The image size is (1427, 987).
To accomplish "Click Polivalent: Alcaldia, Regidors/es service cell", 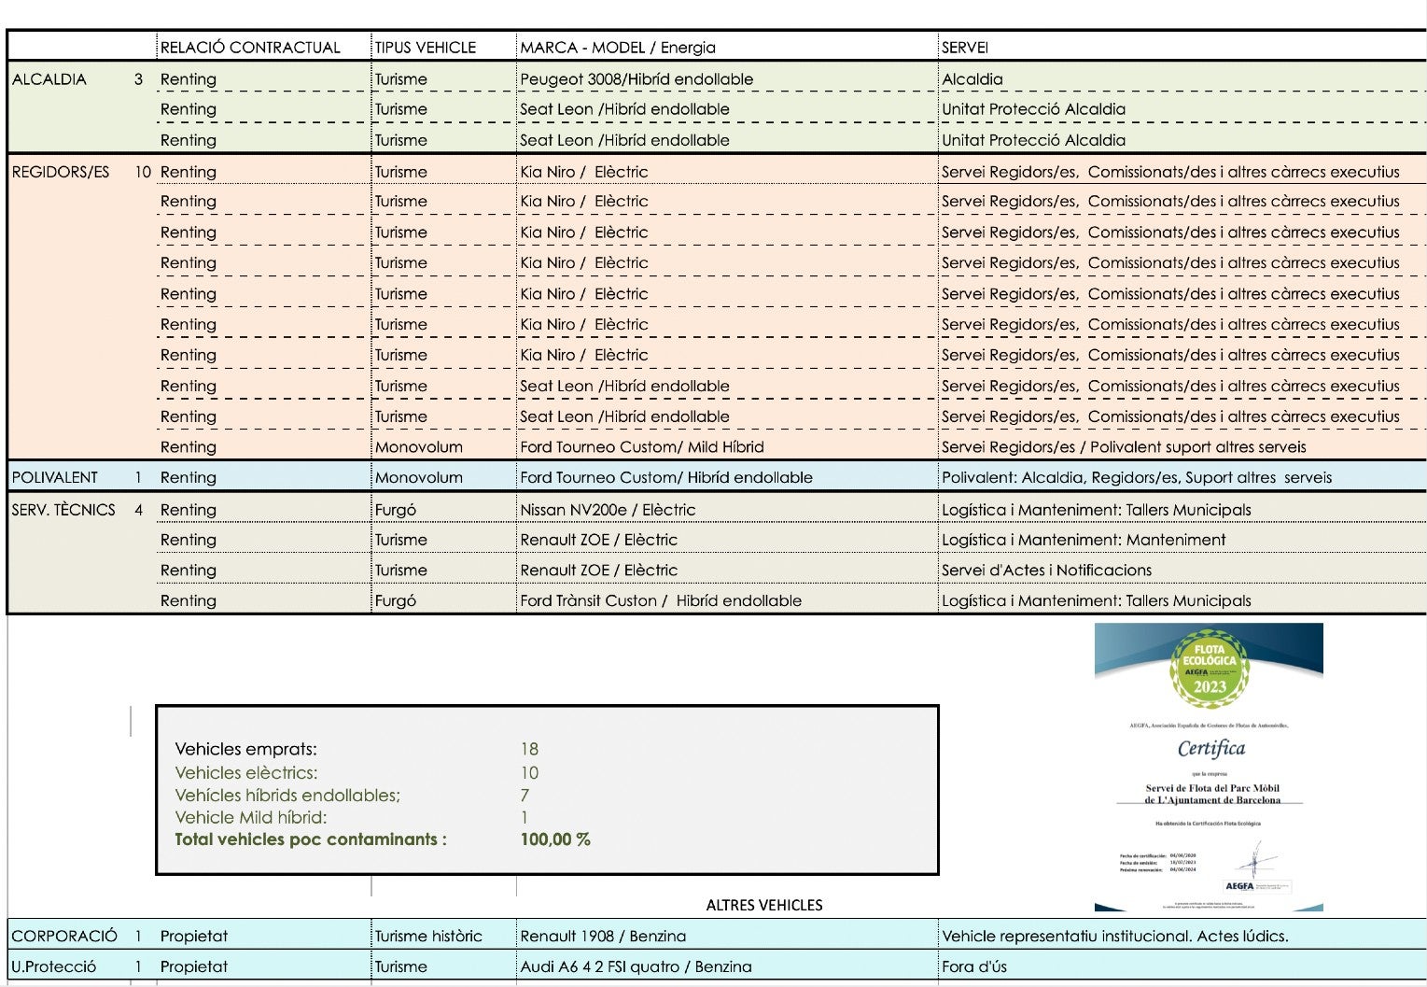I will (x=1137, y=477).
